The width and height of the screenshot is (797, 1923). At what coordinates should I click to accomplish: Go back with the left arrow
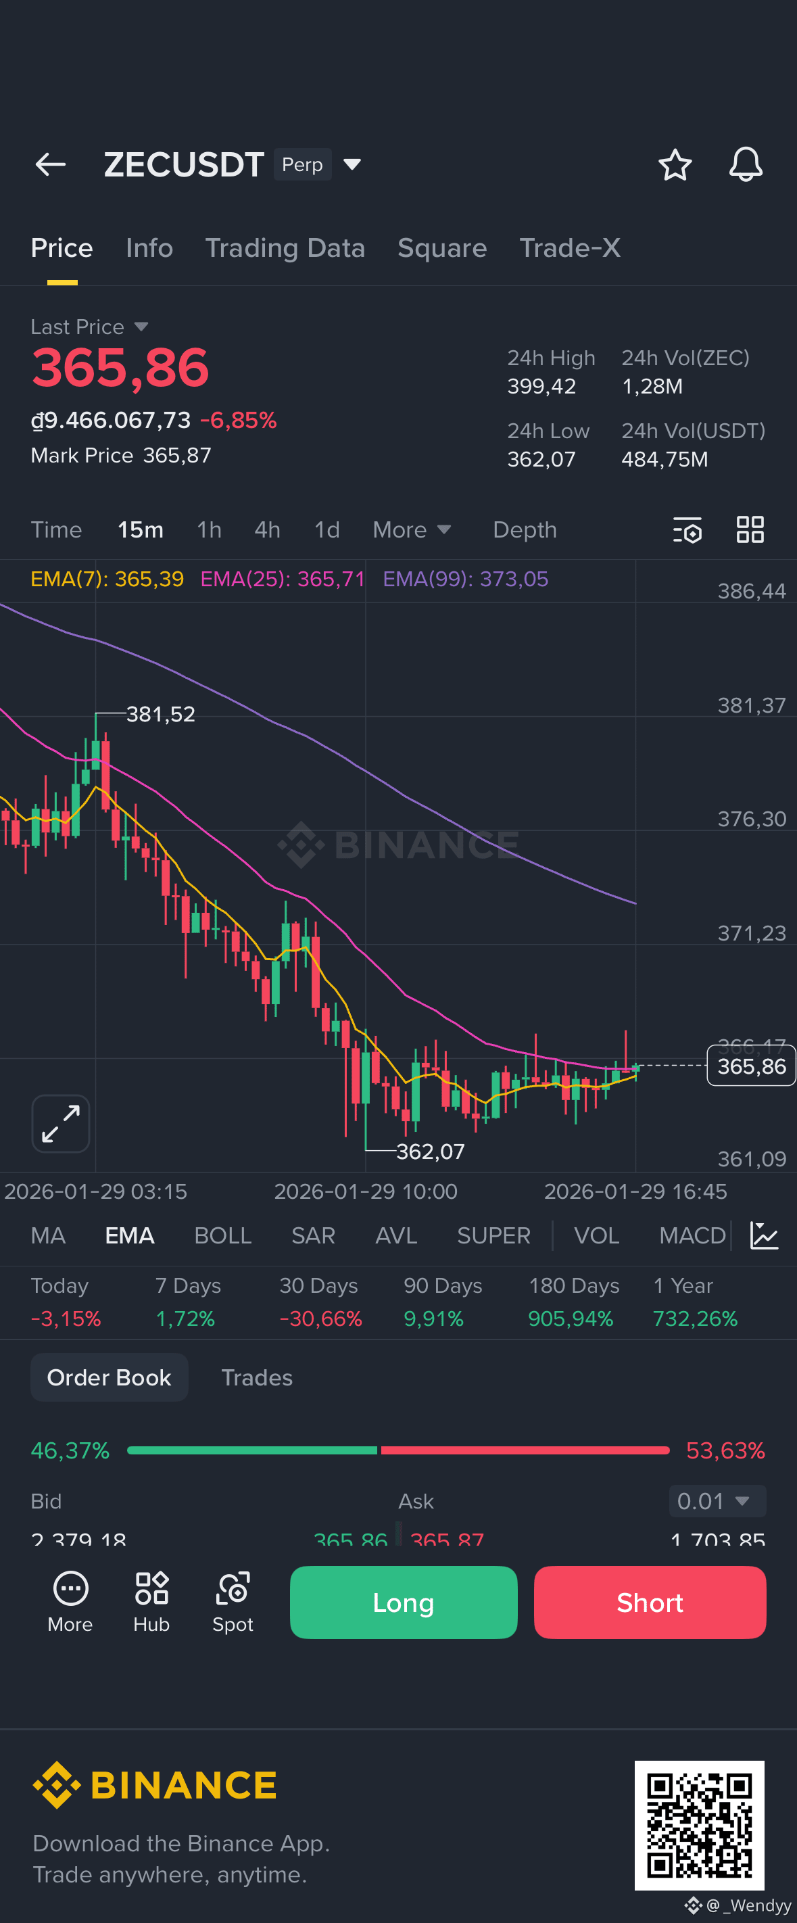pos(51,164)
